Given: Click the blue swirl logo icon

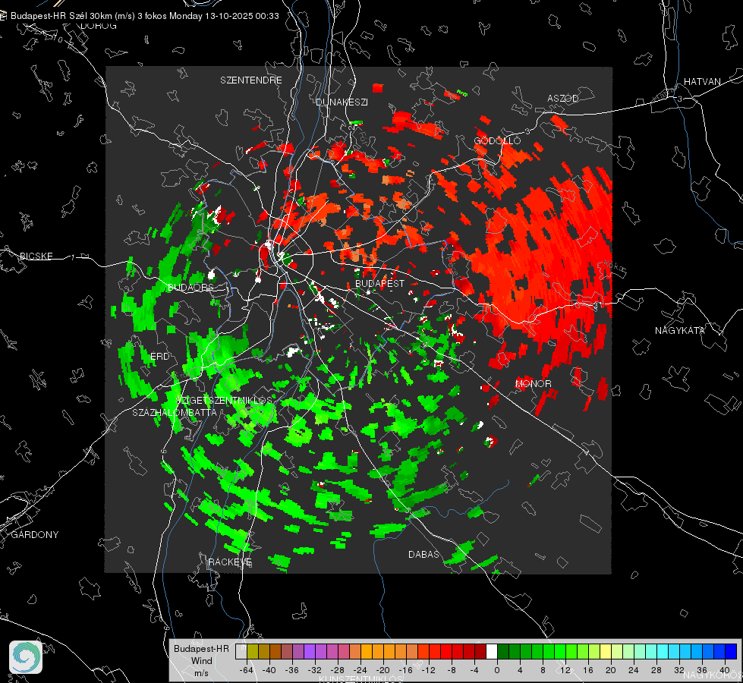Looking at the screenshot, I should pyautogui.click(x=26, y=657).
